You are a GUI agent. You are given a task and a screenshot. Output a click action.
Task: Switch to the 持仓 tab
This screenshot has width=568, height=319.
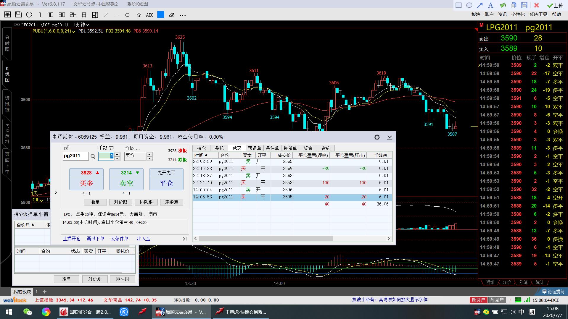coord(201,148)
